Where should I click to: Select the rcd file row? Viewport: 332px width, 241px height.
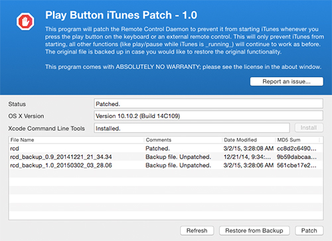pyautogui.click(x=166, y=148)
